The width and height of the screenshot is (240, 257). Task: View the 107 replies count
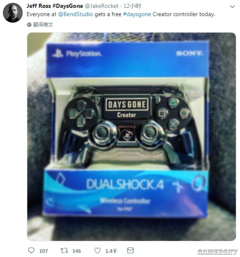pyautogui.click(x=44, y=251)
